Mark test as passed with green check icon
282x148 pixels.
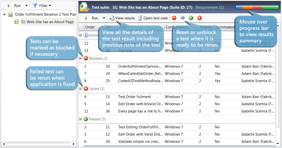pyautogui.click(x=191, y=18)
